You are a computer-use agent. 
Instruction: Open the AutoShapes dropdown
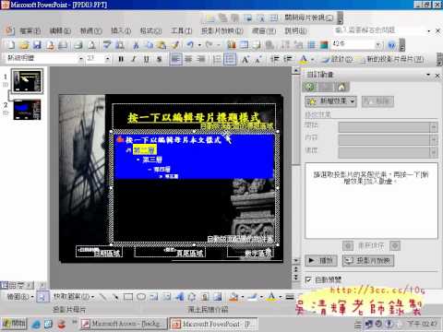(x=74, y=297)
